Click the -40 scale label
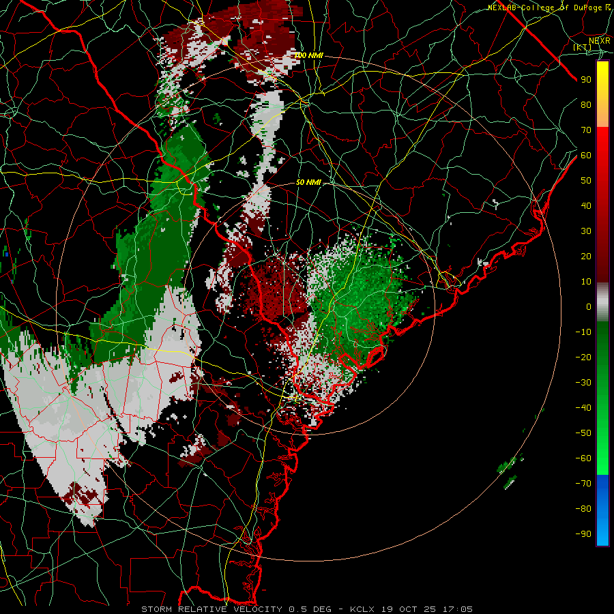This screenshot has width=614, height=614. (x=583, y=408)
